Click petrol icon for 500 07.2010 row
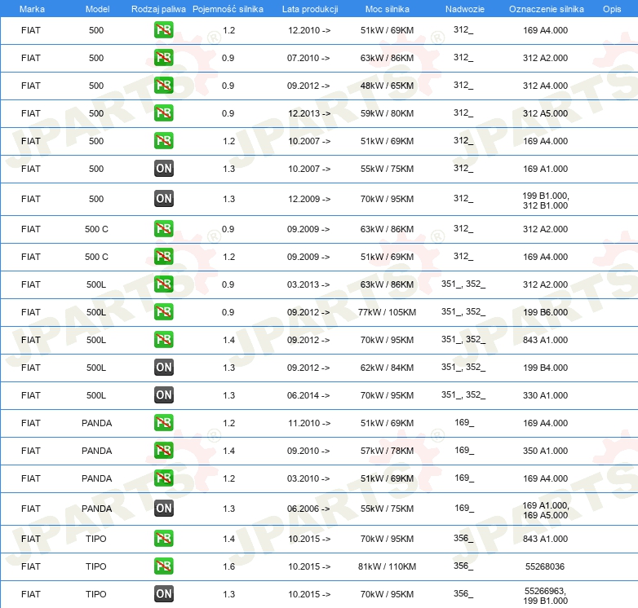 [x=163, y=58]
